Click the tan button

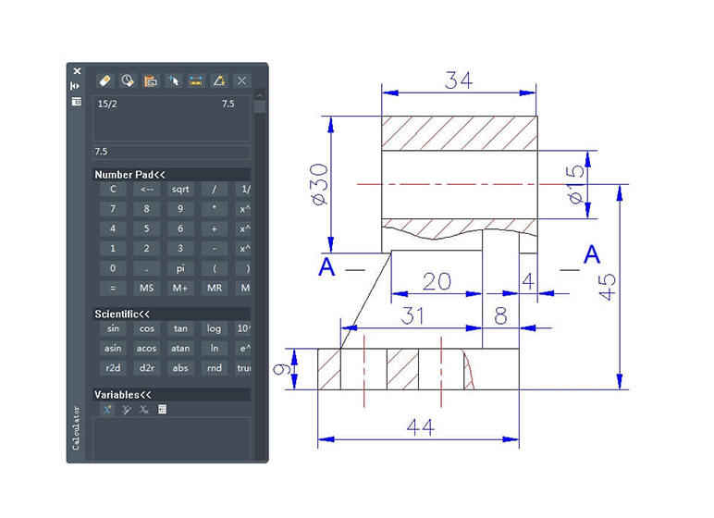(x=180, y=328)
